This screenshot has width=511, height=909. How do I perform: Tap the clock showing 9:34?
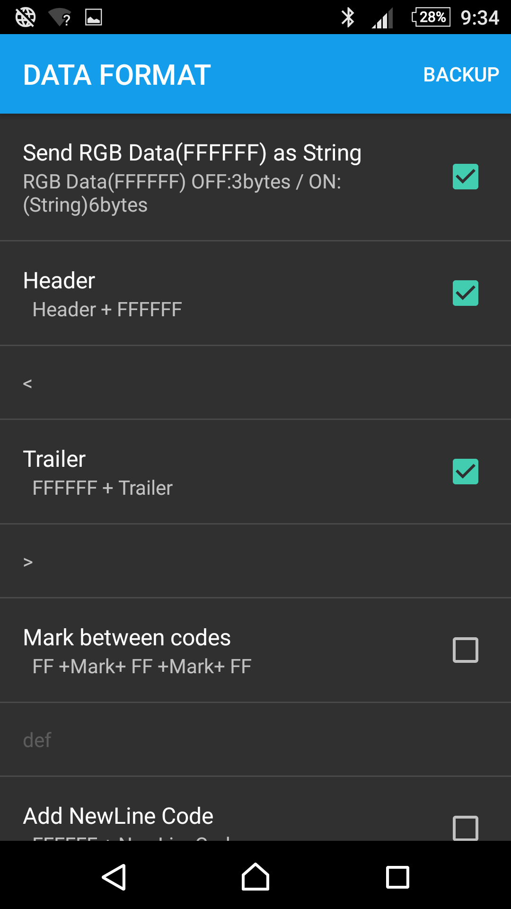(x=480, y=18)
